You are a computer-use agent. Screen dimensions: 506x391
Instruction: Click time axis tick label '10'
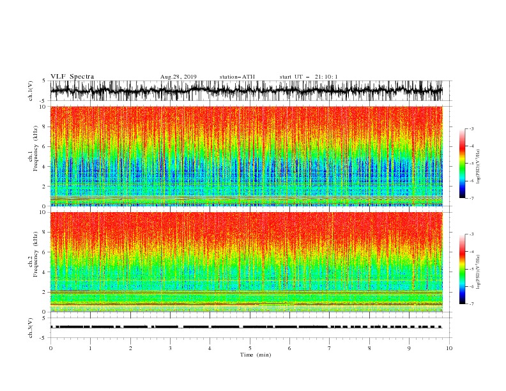[449, 348]
